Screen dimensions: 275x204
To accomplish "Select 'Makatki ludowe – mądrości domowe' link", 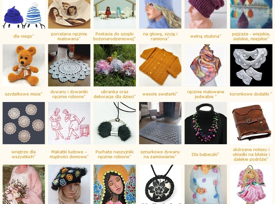I will click(x=69, y=154).
